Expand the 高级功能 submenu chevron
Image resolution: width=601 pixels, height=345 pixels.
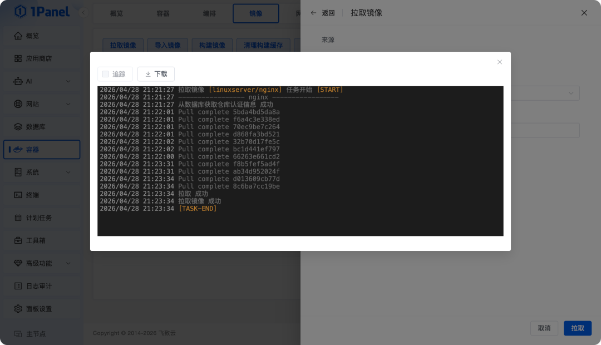point(68,263)
